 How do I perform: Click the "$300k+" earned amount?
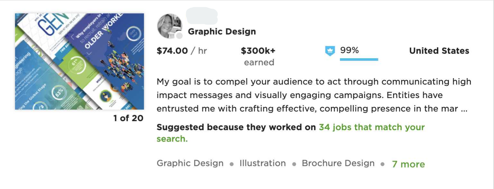tap(258, 51)
